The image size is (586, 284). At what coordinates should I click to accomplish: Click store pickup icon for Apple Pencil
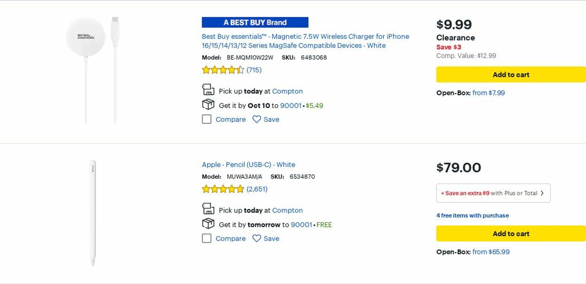coord(208,209)
